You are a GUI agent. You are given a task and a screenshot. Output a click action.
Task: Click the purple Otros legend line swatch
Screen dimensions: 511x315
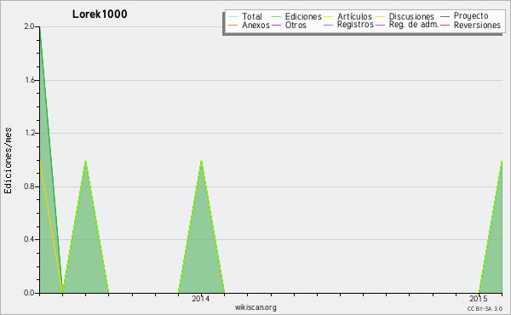coord(276,25)
